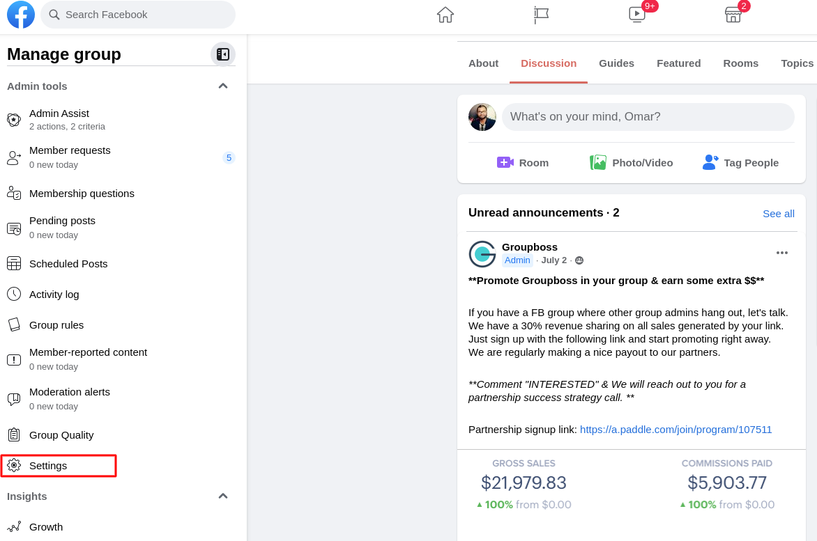Viewport: 817px width, 541px height.
Task: Click the Tag People icon
Action: coord(710,163)
